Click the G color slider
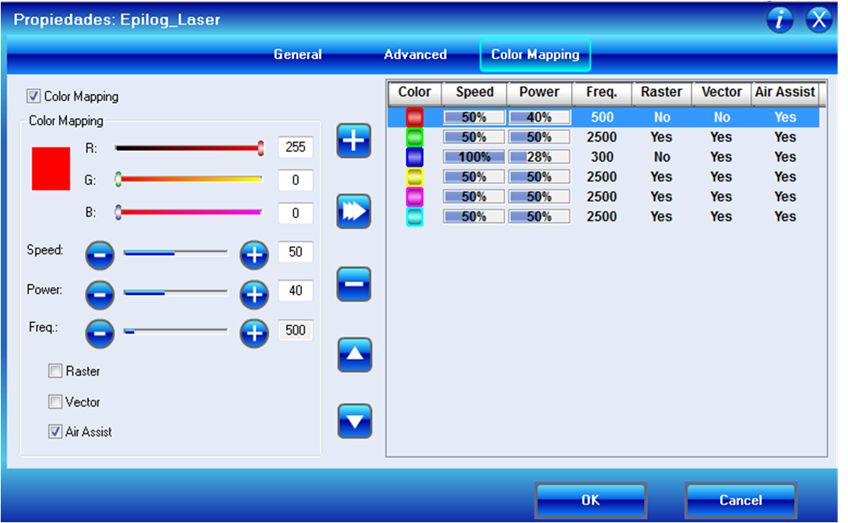Viewport: 848px width, 523px height. pos(189,180)
